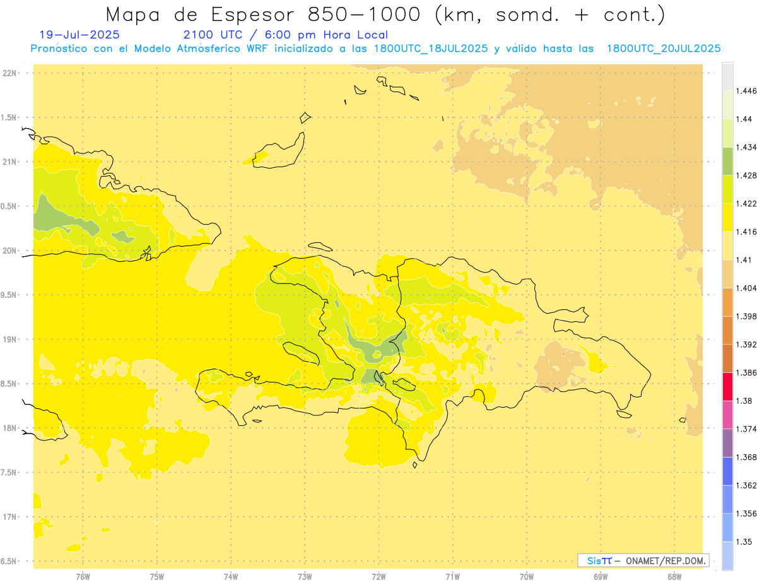
Task: Click the '1.404' colorbar value
Action: (x=746, y=288)
